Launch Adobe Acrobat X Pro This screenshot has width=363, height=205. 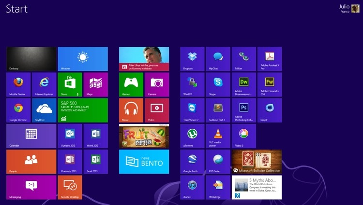pos(270,59)
